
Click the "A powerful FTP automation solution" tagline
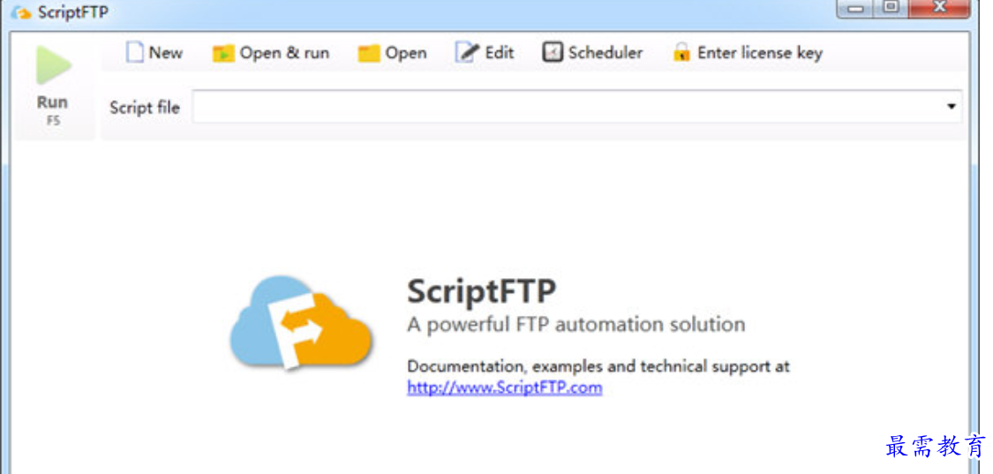pyautogui.click(x=576, y=325)
